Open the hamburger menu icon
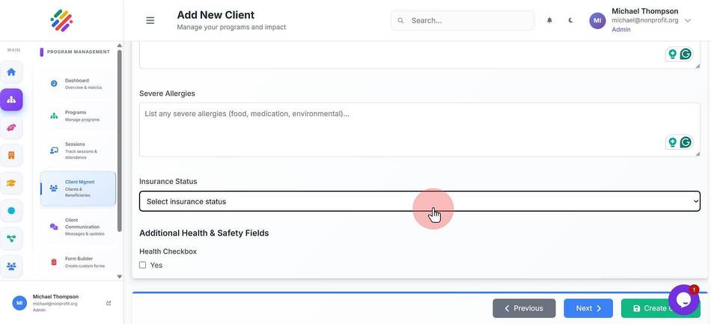Image resolution: width=711 pixels, height=324 pixels. coord(150,20)
